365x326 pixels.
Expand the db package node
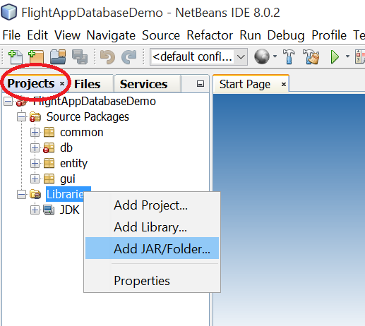35,148
